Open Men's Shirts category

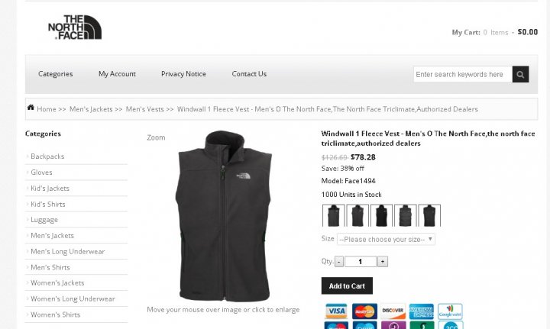pos(50,267)
